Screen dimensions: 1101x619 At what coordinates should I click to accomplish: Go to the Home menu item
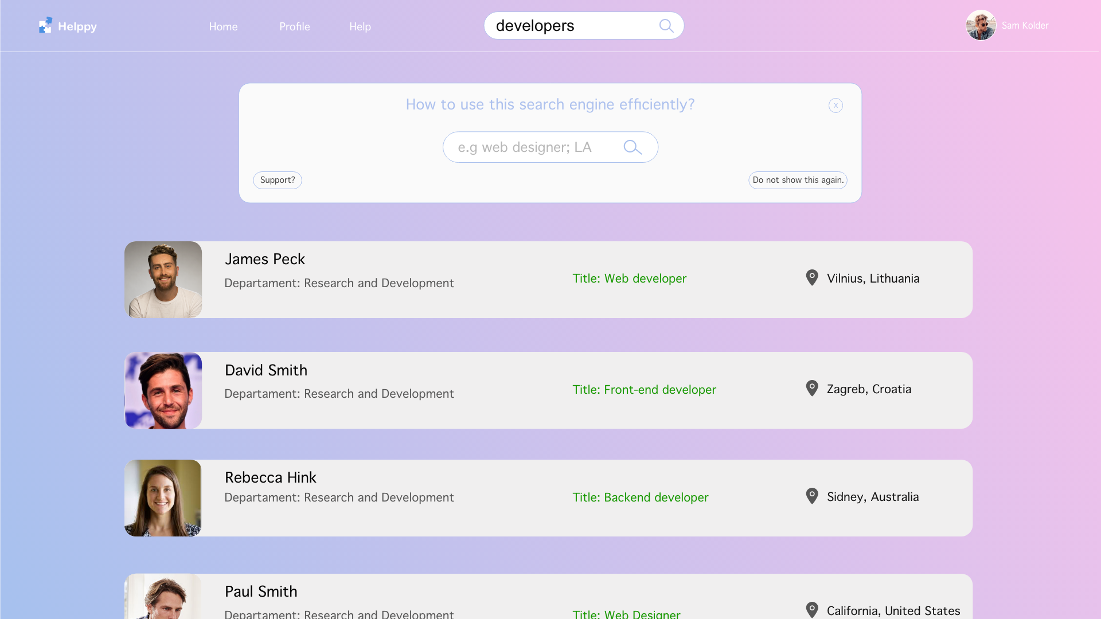click(x=223, y=26)
